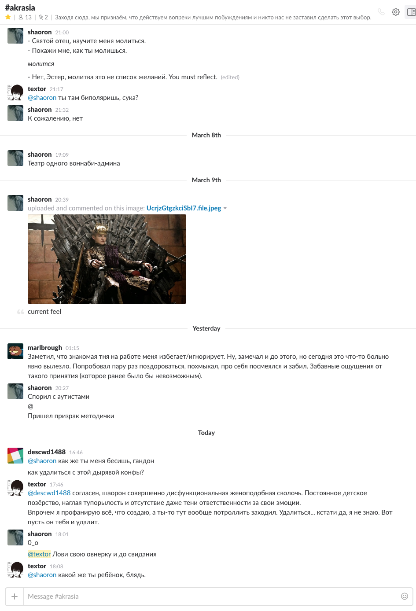
Task: Click the #akrasia channel title
Action: coord(20,7)
